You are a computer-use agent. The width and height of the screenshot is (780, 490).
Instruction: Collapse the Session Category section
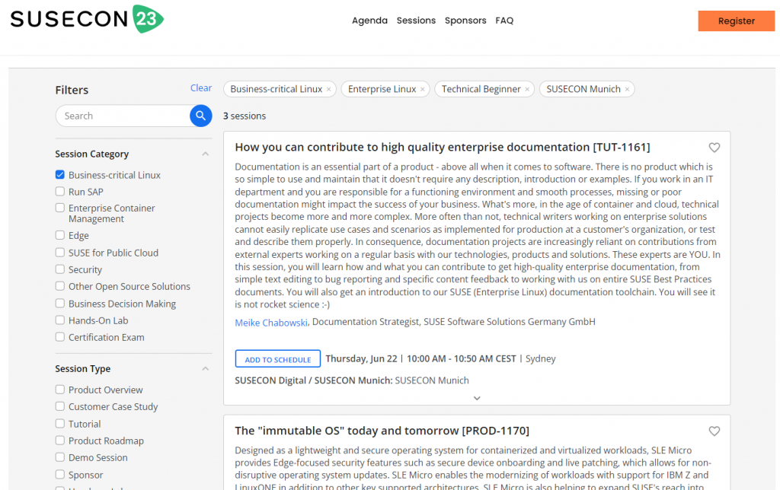[205, 154]
